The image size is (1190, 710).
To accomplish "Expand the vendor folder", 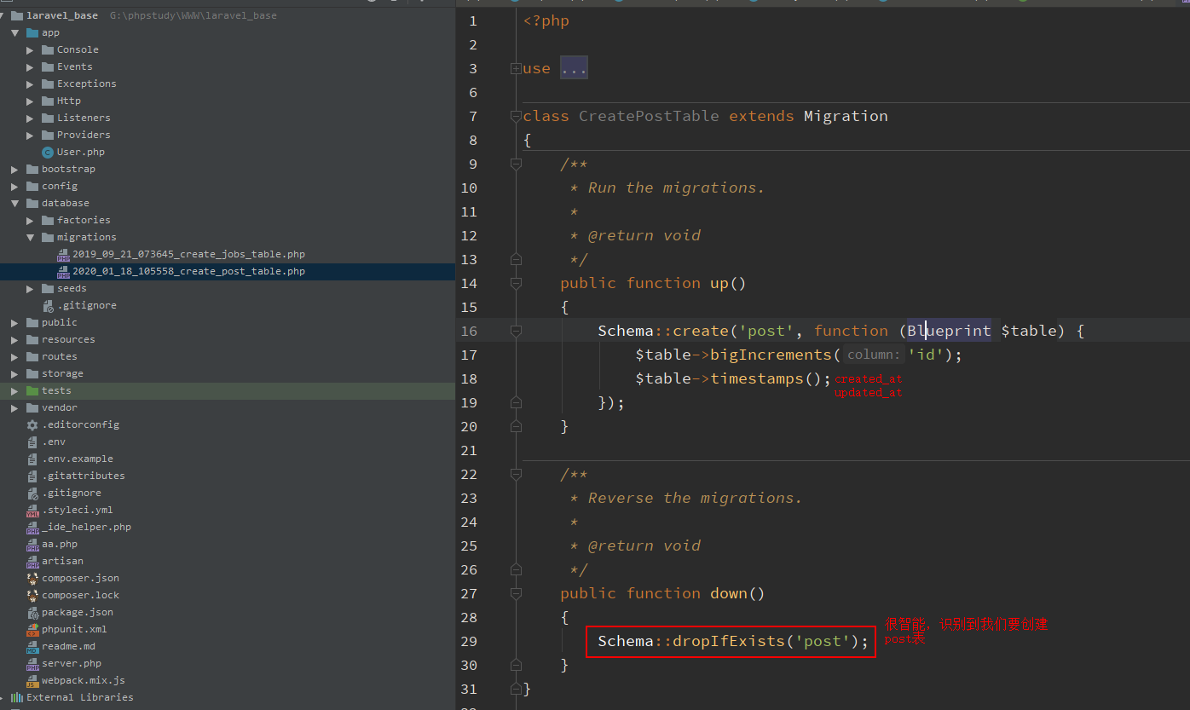I will (14, 408).
